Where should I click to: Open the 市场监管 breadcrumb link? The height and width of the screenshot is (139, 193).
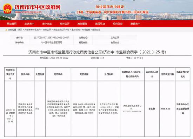86,30
